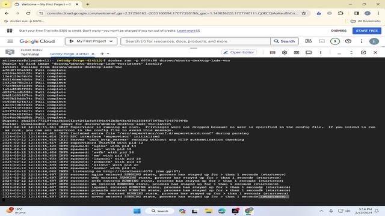Add a new Cloud Shell terminal tab
The height and width of the screenshot is (216, 385).
pyautogui.click(x=102, y=53)
